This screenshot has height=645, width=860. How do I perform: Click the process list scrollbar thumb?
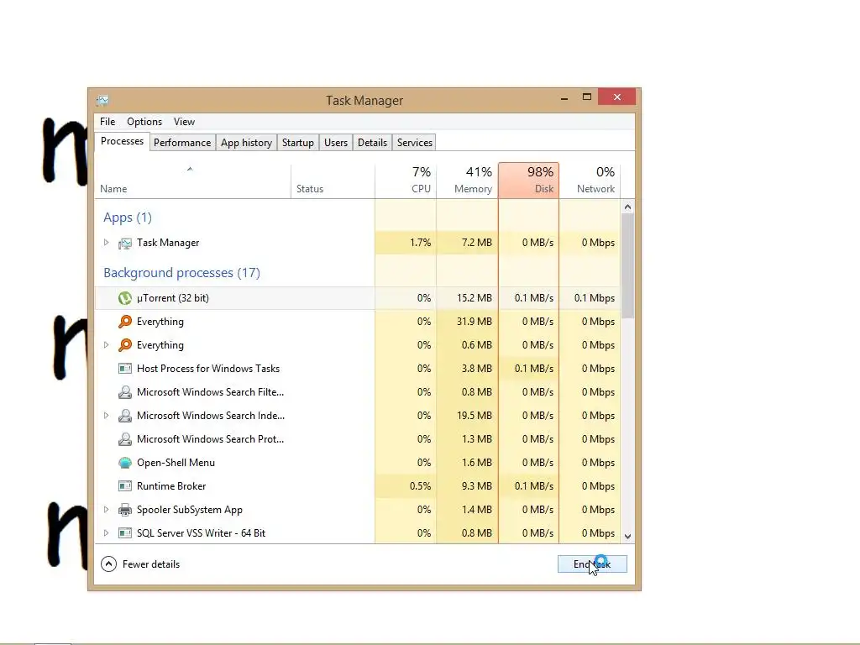[628, 266]
